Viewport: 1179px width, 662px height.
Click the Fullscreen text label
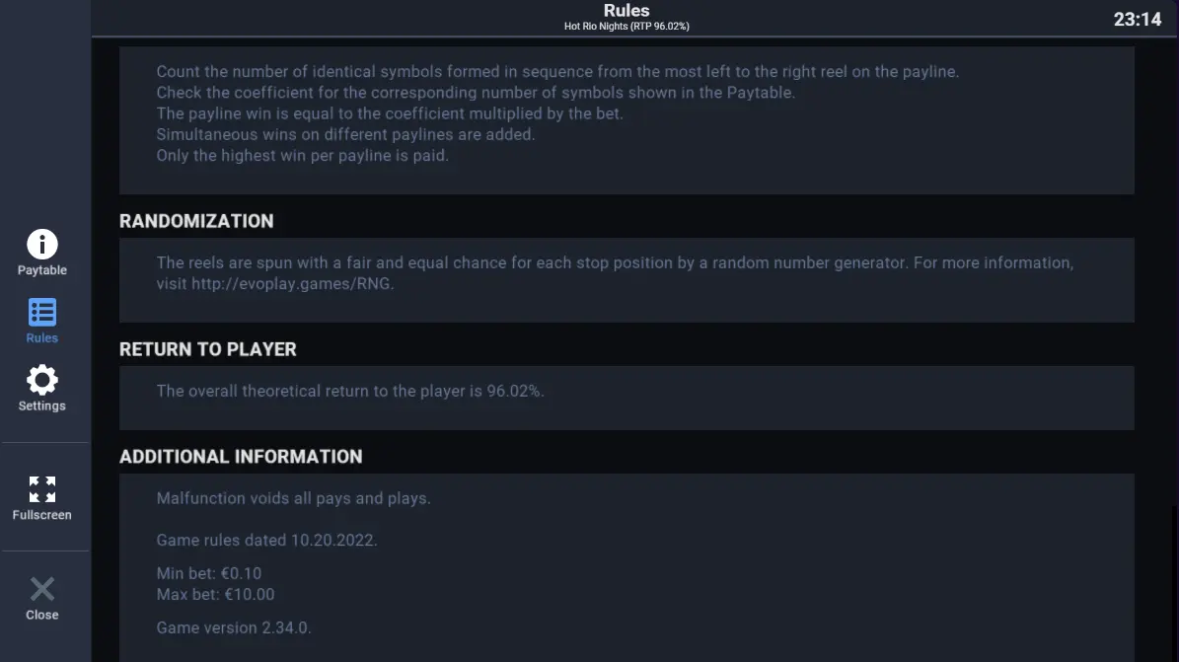pos(42,515)
